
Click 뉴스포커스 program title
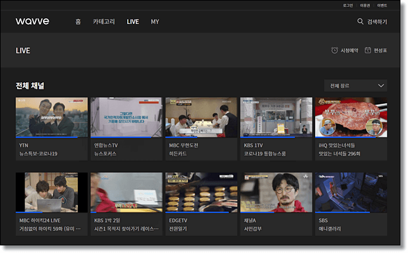(x=105, y=154)
